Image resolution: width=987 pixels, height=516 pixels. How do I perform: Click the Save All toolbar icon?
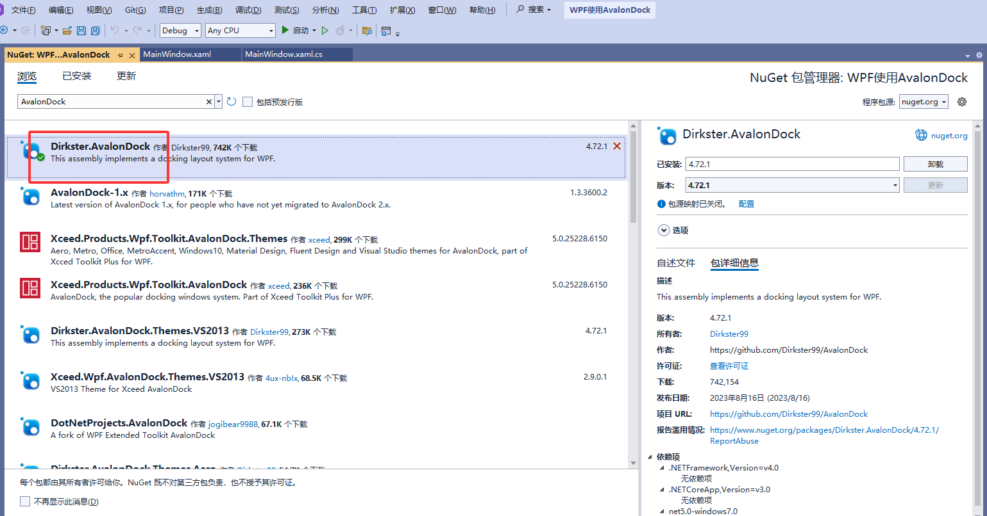point(95,30)
